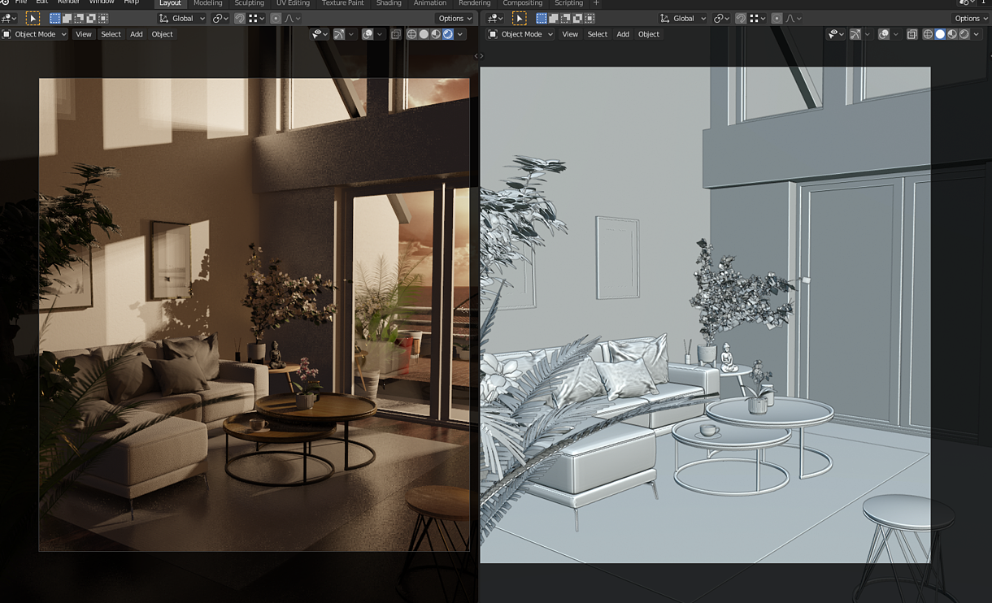Open Object menu in right viewport
992x603 pixels.
[x=649, y=34]
